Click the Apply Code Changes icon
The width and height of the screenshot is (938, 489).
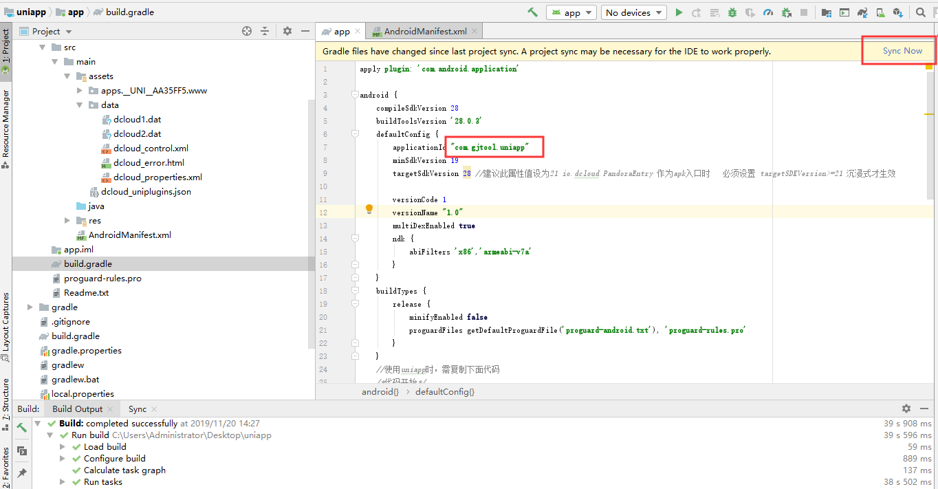click(715, 12)
